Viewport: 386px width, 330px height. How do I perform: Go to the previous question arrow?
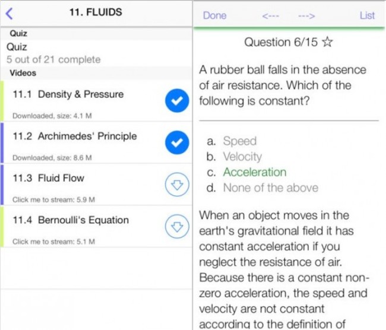(270, 16)
